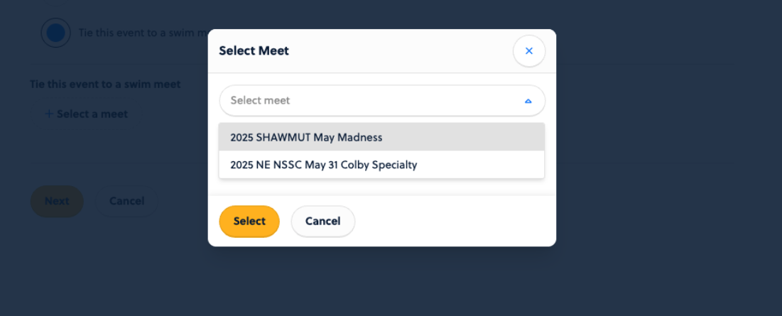Image resolution: width=782 pixels, height=316 pixels.
Task: Close the Select Meet dialog with X
Action: 528,51
